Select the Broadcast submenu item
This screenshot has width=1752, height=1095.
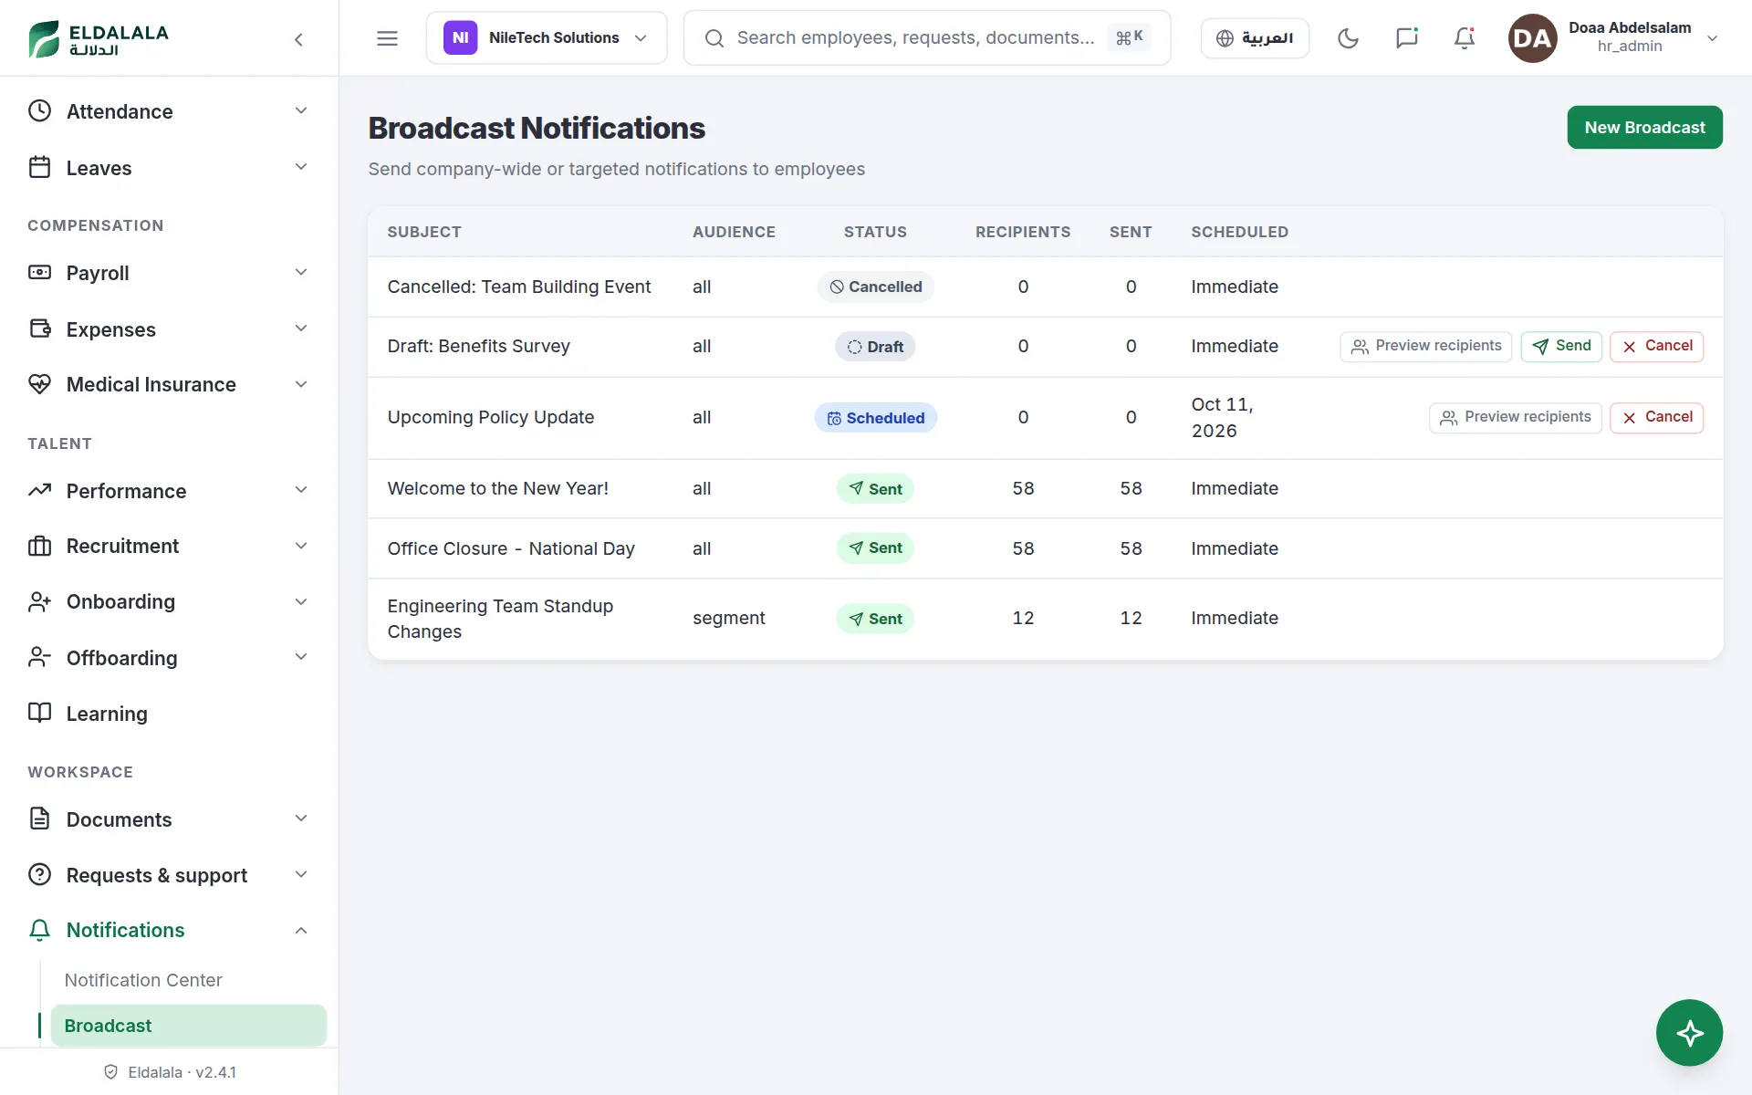coord(188,1026)
